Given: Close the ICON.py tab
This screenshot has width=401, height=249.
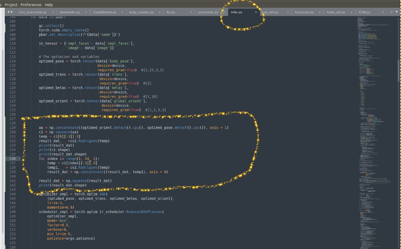Looking at the screenshot, I should click(x=383, y=12).
